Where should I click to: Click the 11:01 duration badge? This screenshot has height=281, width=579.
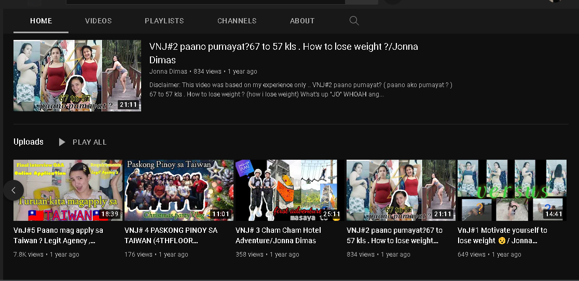[x=220, y=214]
